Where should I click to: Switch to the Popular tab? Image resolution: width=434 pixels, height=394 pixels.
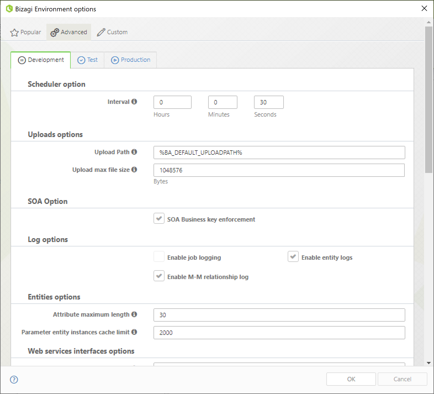pyautogui.click(x=25, y=32)
